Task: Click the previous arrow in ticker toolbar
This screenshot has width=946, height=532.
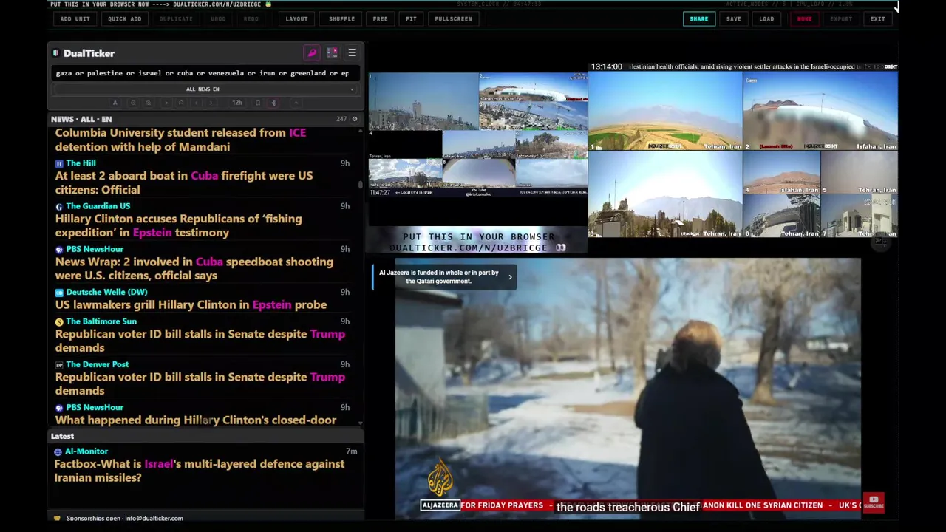Action: point(196,103)
